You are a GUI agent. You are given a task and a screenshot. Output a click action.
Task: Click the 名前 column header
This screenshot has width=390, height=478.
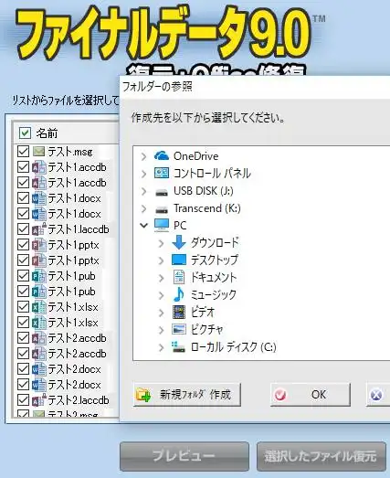(47, 133)
